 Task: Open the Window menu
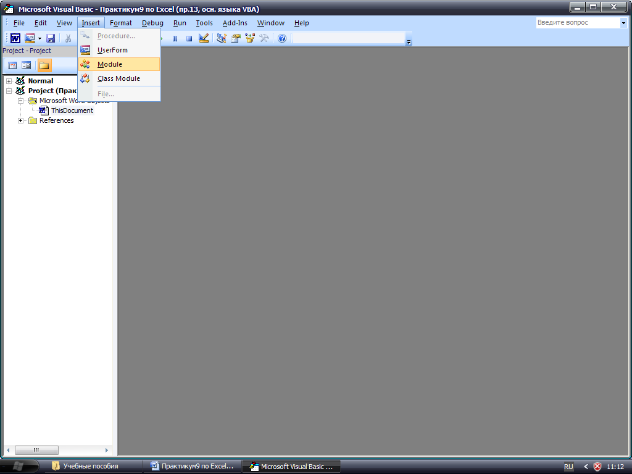click(271, 23)
